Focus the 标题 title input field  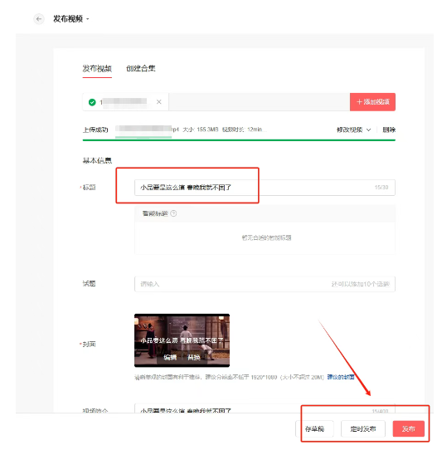265,188
